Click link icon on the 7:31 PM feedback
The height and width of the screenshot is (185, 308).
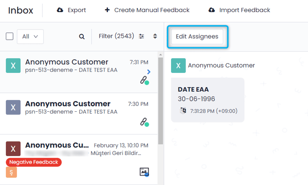pos(144,80)
